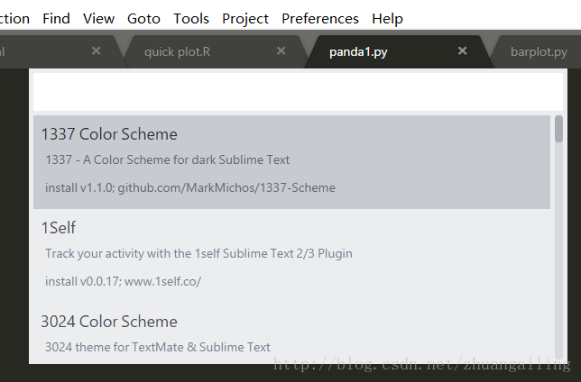Viewport: 581px width, 382px height.
Task: Select the 3024 Color Scheme package
Action: tap(291, 333)
